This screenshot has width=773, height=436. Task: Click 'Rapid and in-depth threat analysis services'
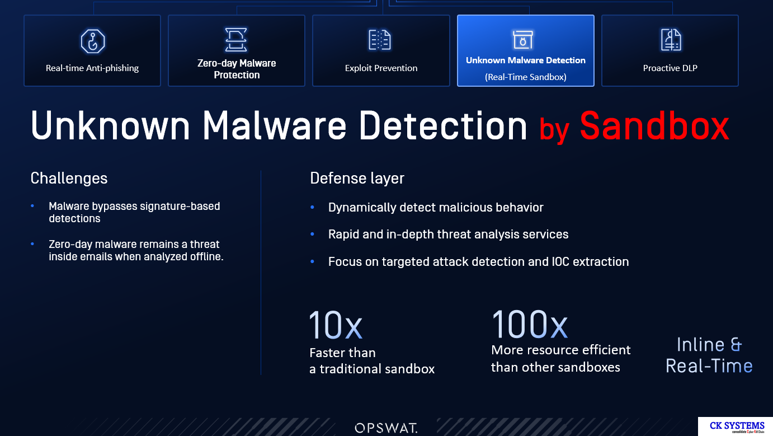pyautogui.click(x=448, y=234)
